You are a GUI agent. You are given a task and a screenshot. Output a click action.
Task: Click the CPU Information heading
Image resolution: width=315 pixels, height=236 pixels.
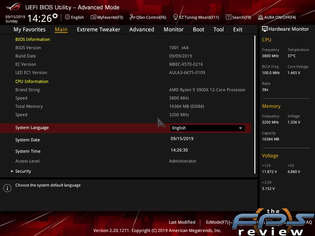click(32, 81)
